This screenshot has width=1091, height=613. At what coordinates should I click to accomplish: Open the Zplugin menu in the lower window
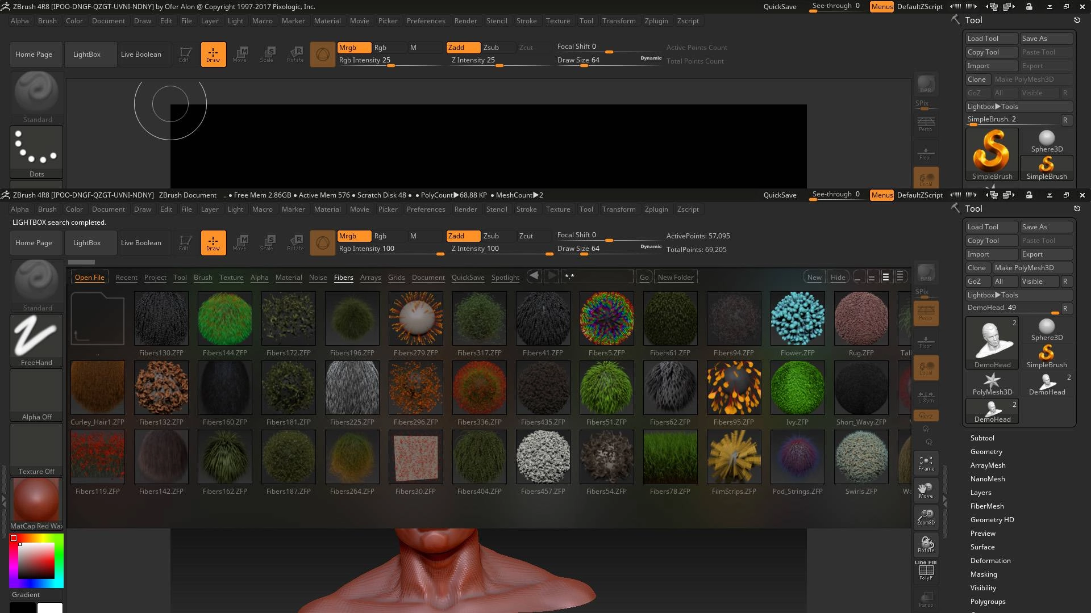656,209
